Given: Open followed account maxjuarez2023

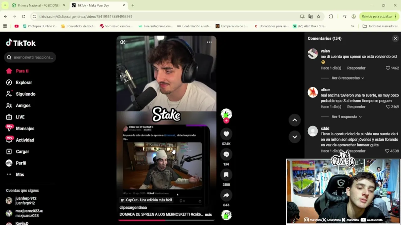Looking at the screenshot, I should tap(24, 213).
